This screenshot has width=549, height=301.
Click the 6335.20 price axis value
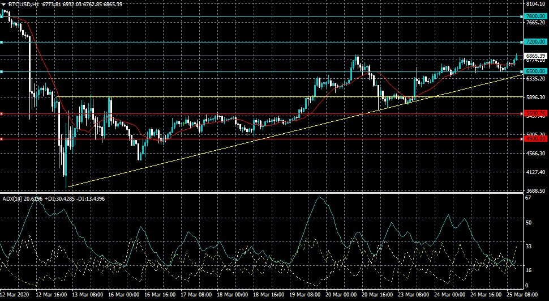click(x=535, y=79)
